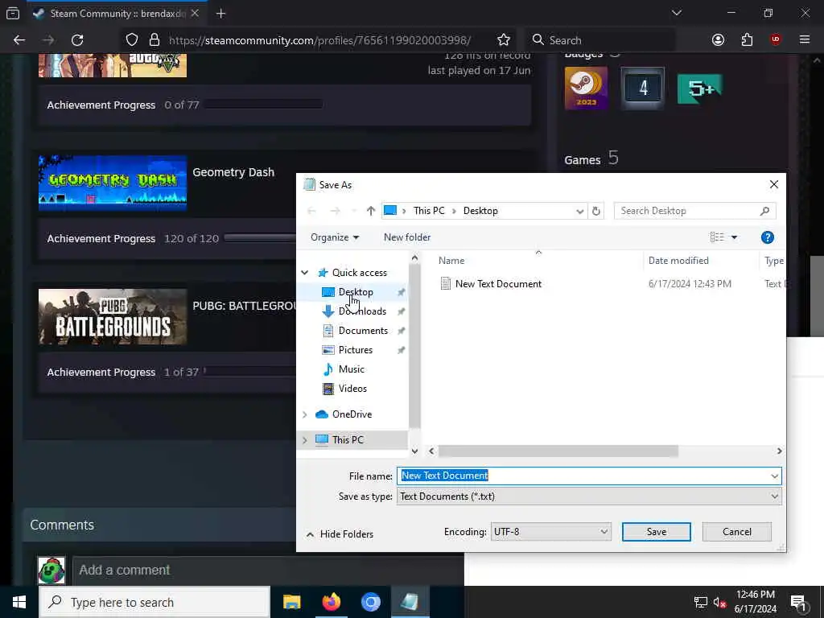Click Search Desktop box
Viewport: 824px width, 618px height.
tap(694, 211)
